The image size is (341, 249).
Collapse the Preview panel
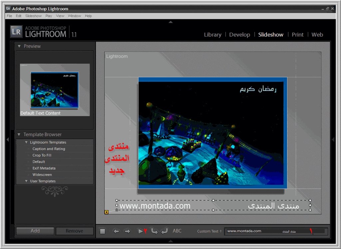click(19, 46)
